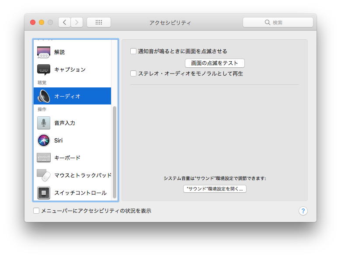Click "サウンド"環境設定を開く button
The image size is (341, 257).
[215, 189]
